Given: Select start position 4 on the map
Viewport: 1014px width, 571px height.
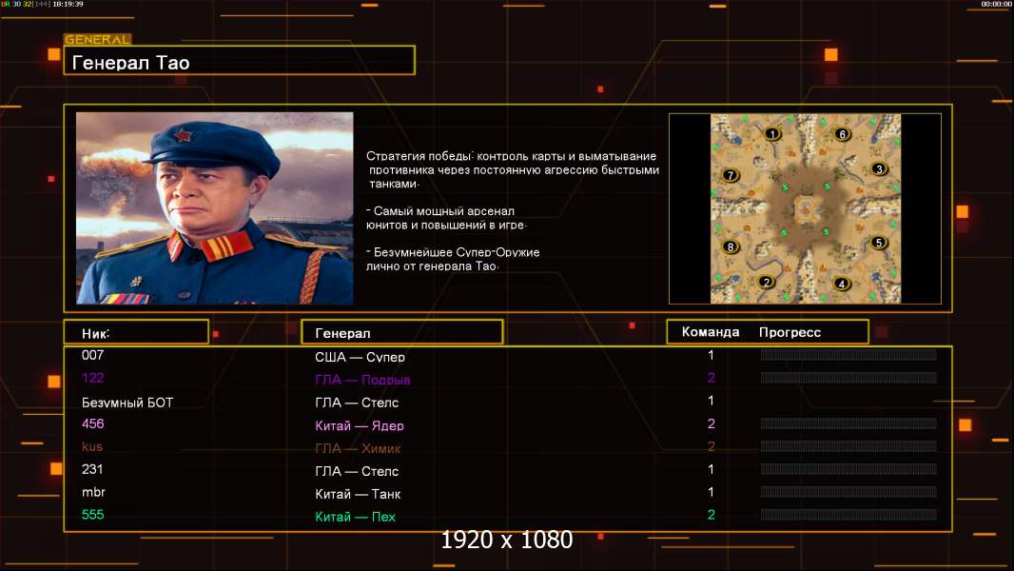Looking at the screenshot, I should [841, 284].
